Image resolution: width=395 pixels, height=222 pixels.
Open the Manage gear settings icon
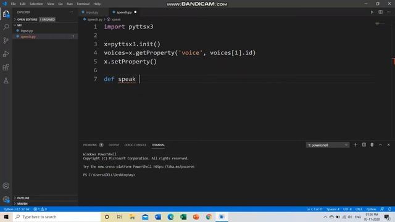tap(6, 199)
